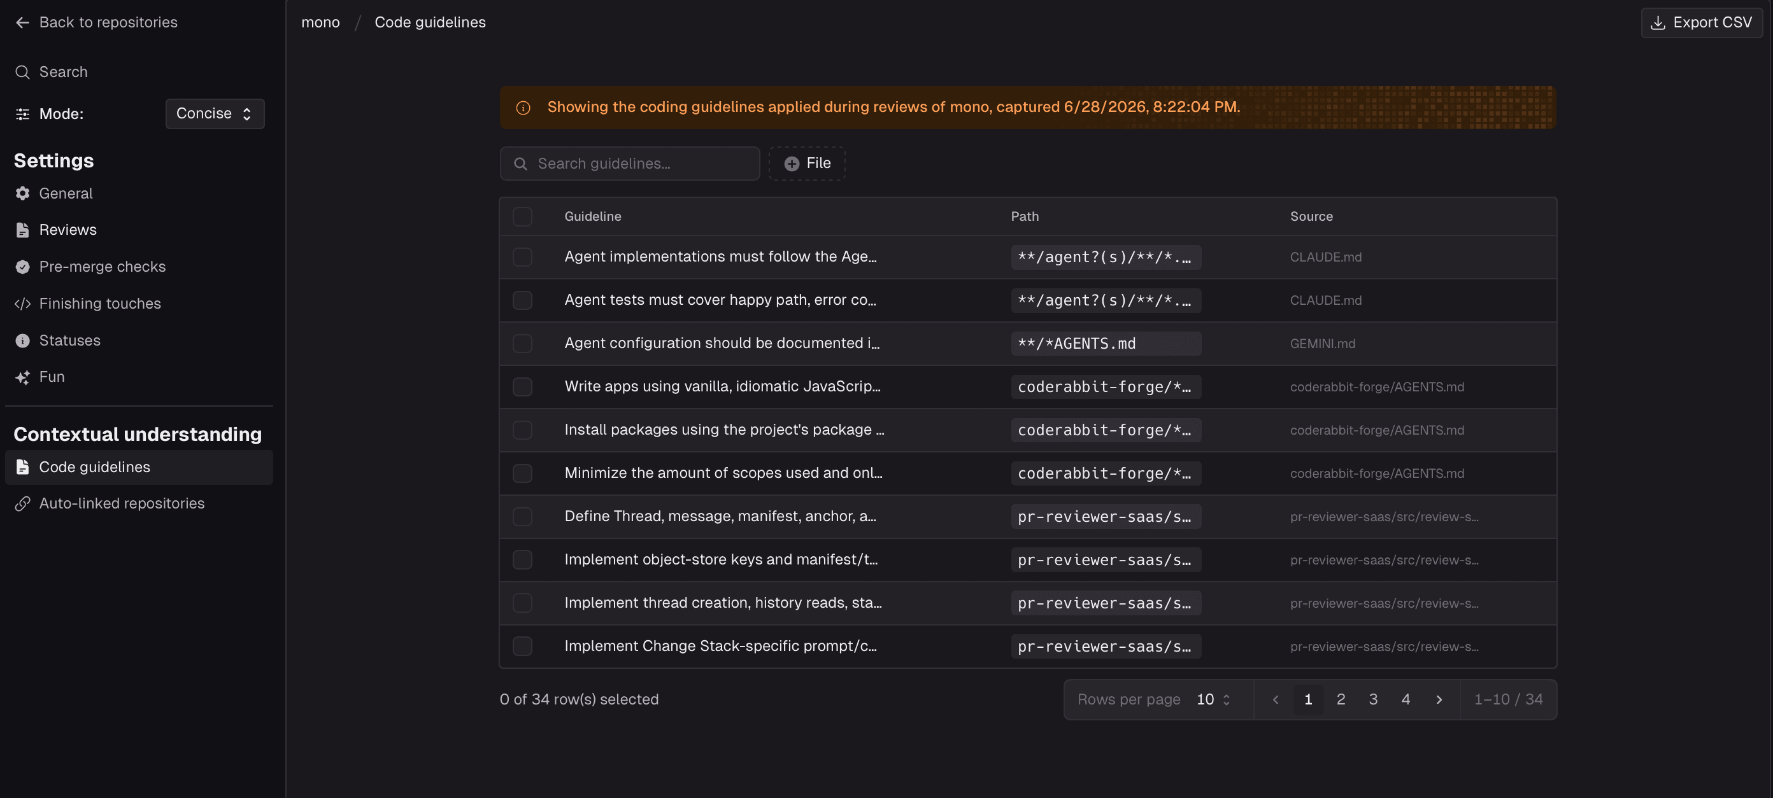Click the Mode sliders icon
Image resolution: width=1773 pixels, height=798 pixels.
[x=23, y=114]
